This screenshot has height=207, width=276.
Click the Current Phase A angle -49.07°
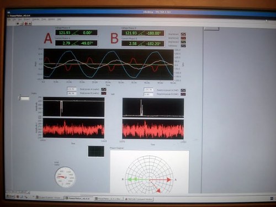click(x=87, y=43)
